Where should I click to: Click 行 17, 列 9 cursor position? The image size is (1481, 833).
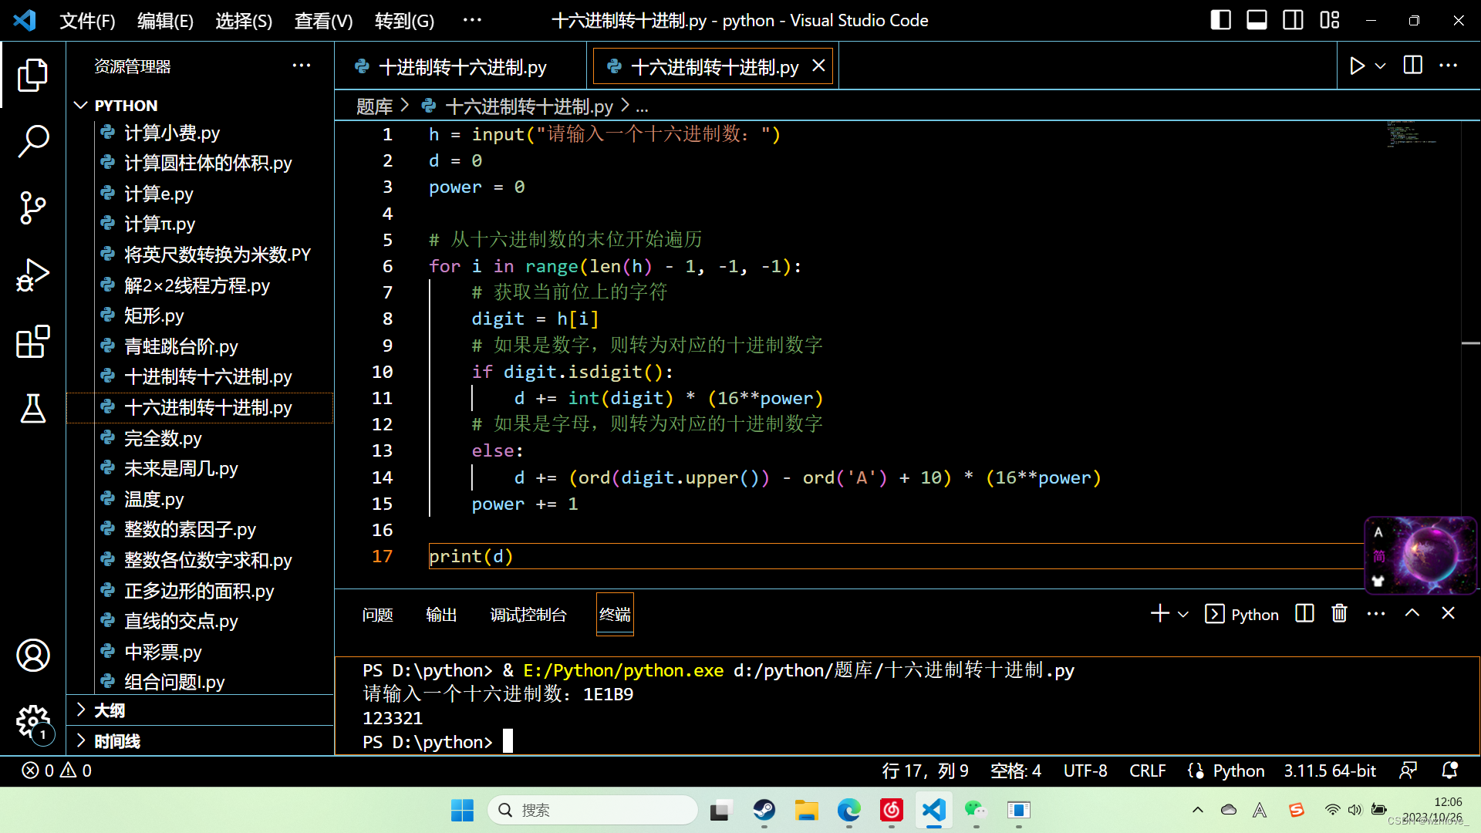click(925, 771)
